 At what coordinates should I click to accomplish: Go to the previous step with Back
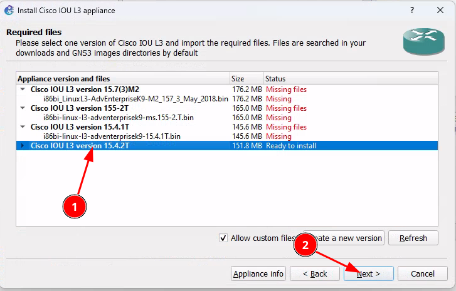pos(315,273)
